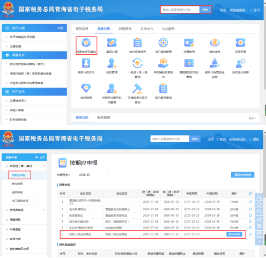
Task: Open the 综合信息报告 clipboard icon
Action: click(137, 42)
